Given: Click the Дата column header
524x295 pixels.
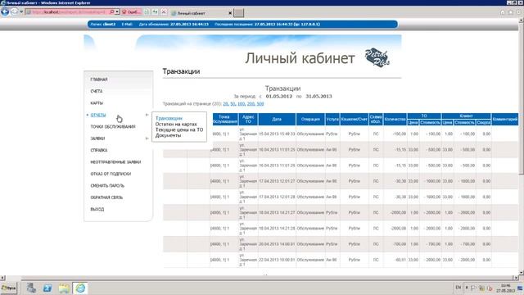Looking at the screenshot, I should point(277,120).
